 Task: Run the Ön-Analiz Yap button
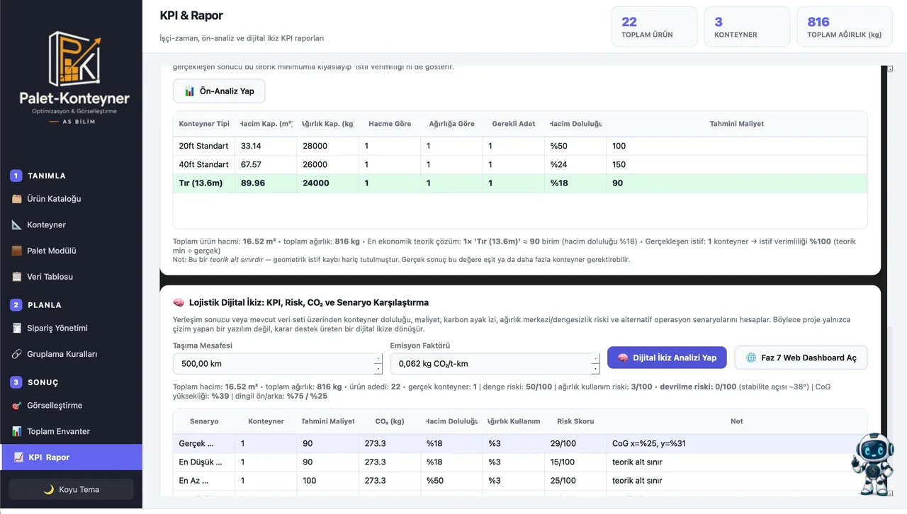(219, 91)
